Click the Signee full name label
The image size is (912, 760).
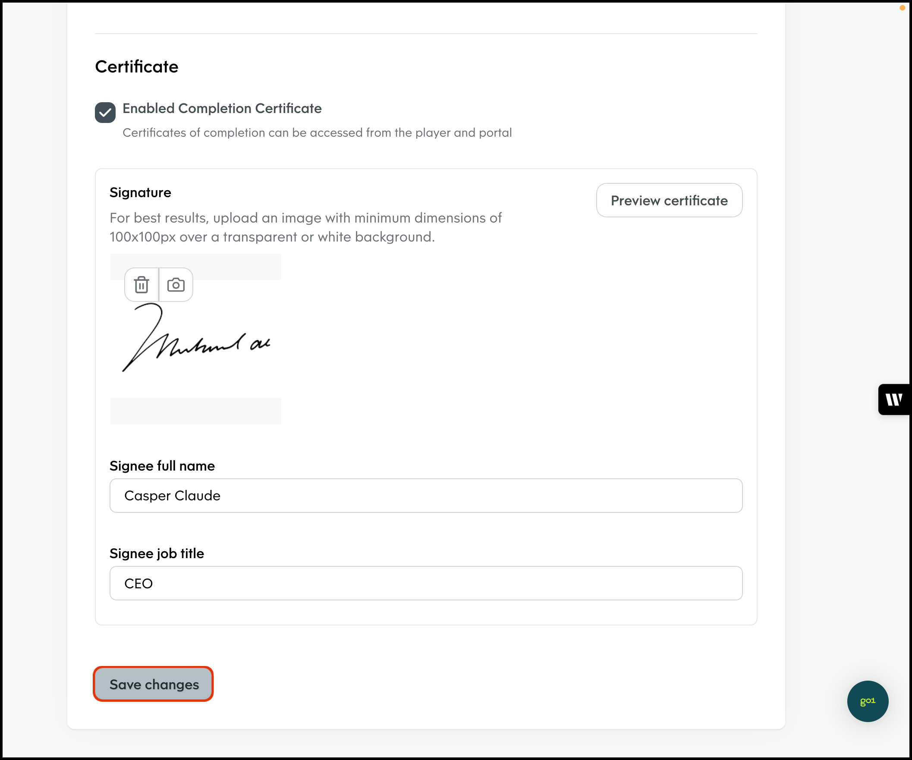pyautogui.click(x=162, y=466)
